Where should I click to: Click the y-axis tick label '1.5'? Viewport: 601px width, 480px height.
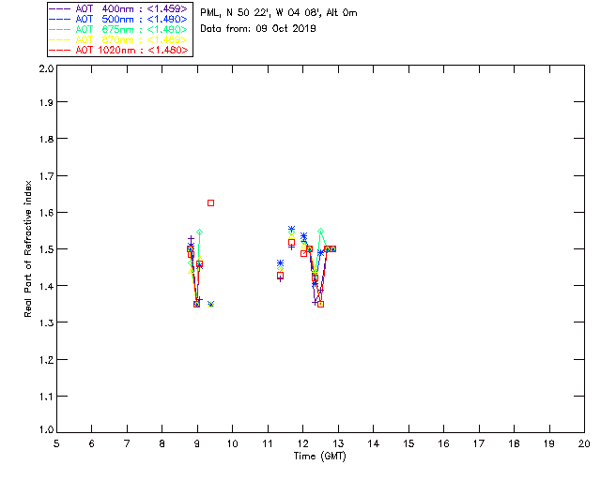coord(46,249)
